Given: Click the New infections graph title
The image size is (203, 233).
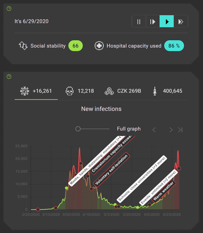Looking at the screenshot, I should 101,109.
